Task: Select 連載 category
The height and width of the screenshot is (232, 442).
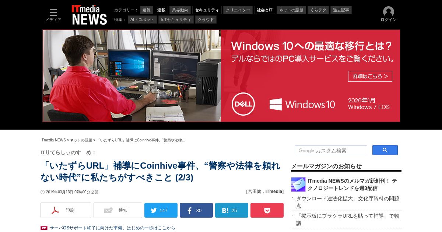Action: point(161,10)
